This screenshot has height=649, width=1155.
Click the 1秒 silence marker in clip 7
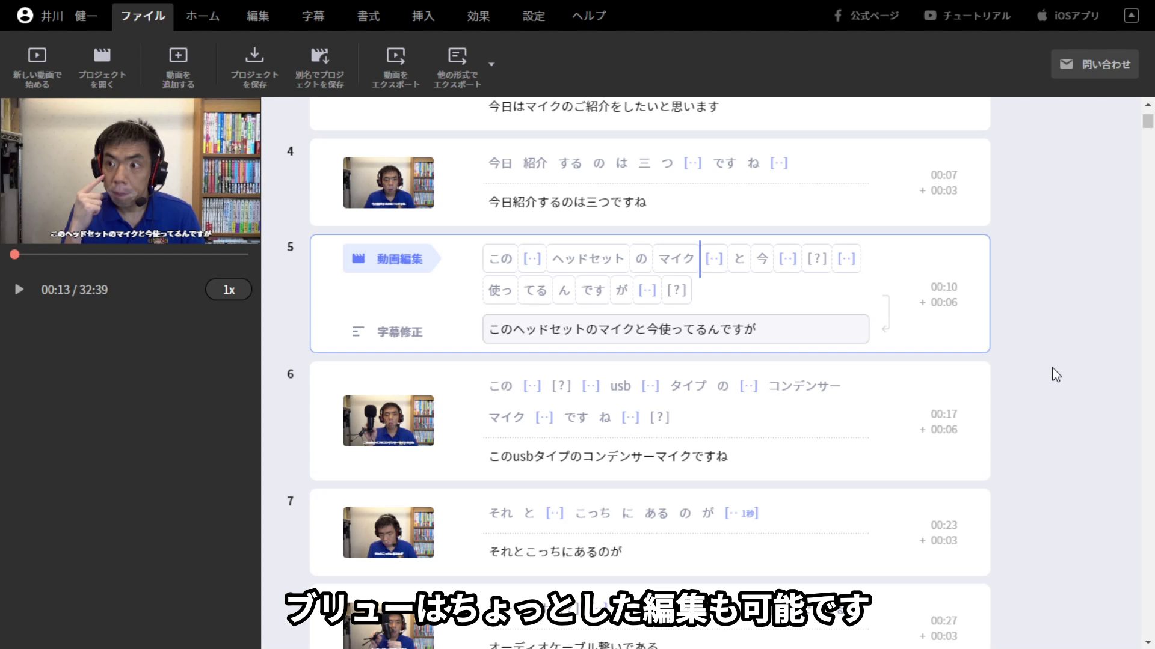(742, 513)
